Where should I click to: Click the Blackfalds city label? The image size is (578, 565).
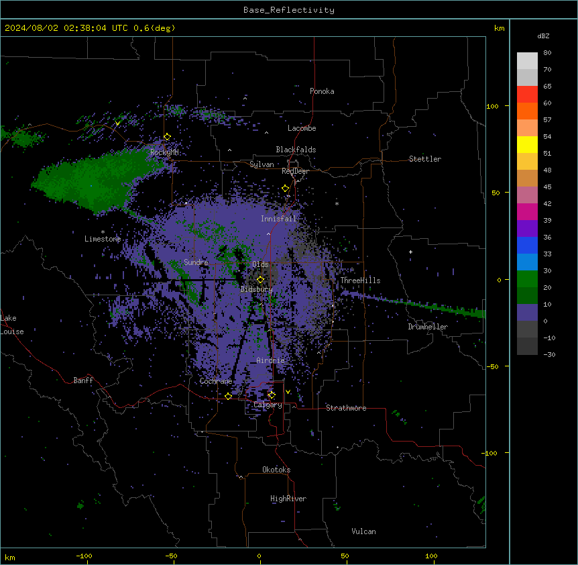296,150
